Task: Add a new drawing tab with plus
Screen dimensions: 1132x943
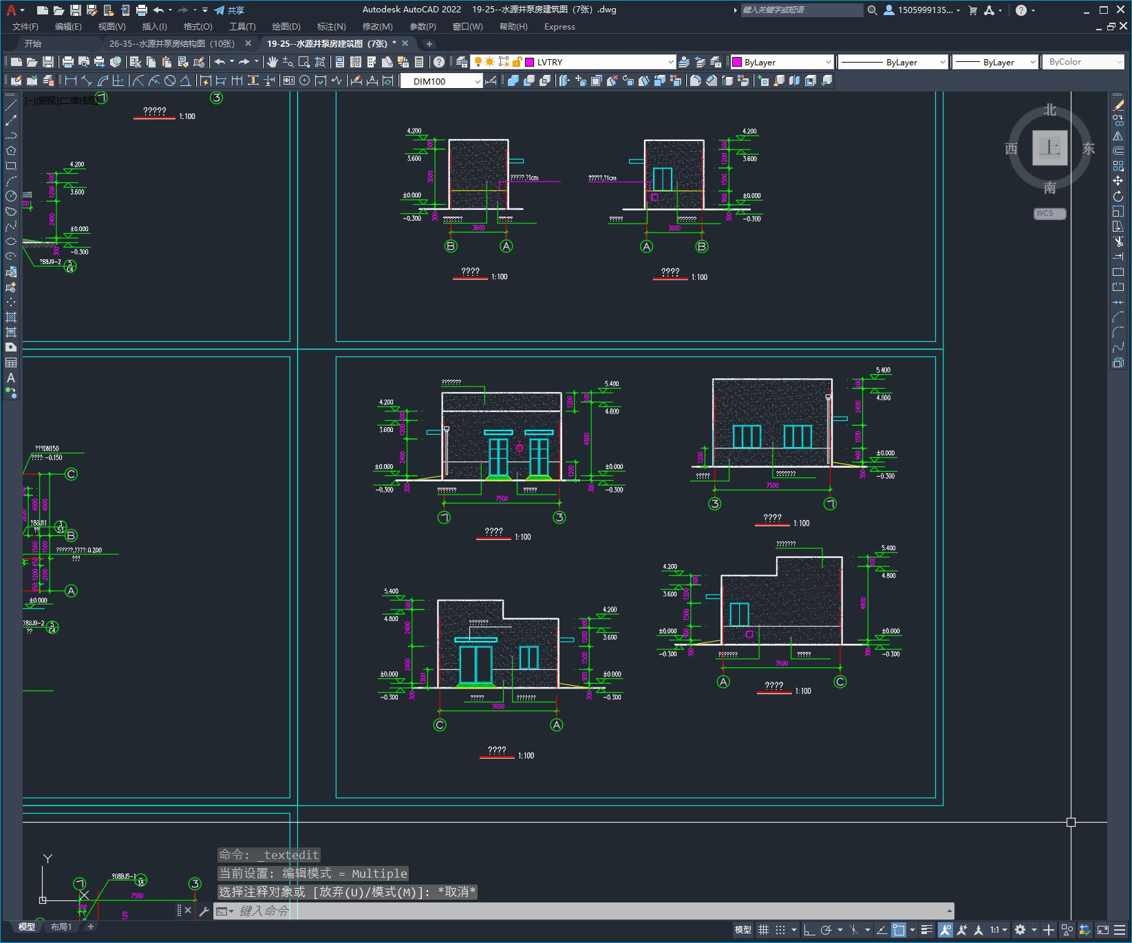Action: pyautogui.click(x=429, y=43)
